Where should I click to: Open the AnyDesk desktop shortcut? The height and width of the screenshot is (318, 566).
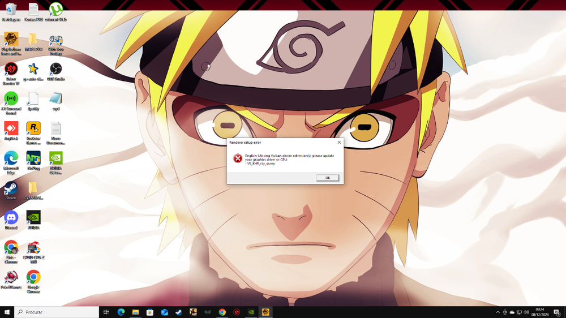pyautogui.click(x=11, y=129)
